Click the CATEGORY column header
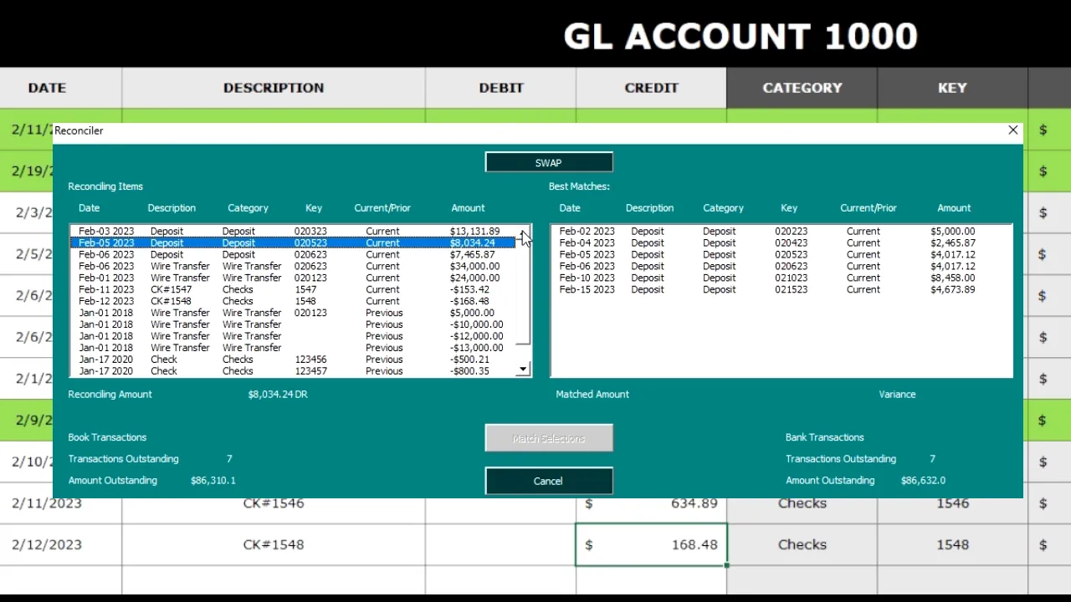 pyautogui.click(x=801, y=88)
